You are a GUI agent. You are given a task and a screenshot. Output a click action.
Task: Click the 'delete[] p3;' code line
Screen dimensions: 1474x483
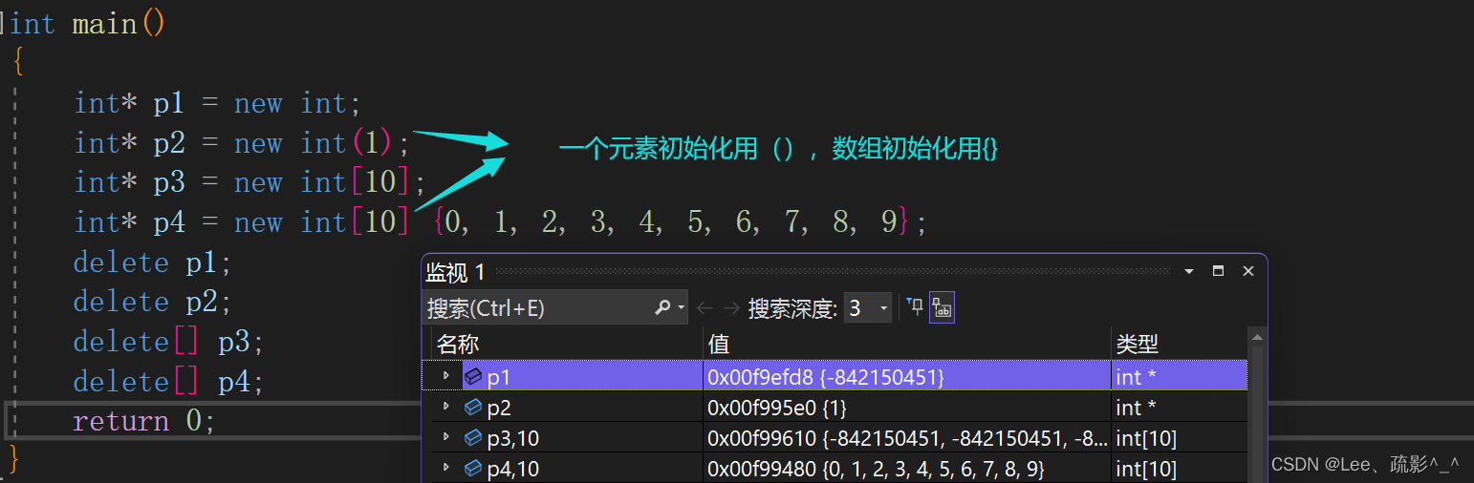(x=169, y=342)
